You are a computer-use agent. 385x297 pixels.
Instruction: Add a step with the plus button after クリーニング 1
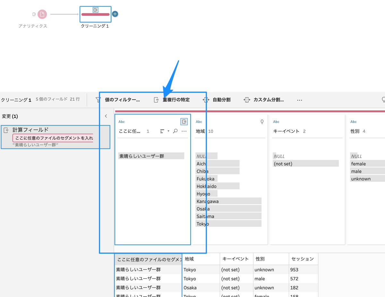pos(116,14)
